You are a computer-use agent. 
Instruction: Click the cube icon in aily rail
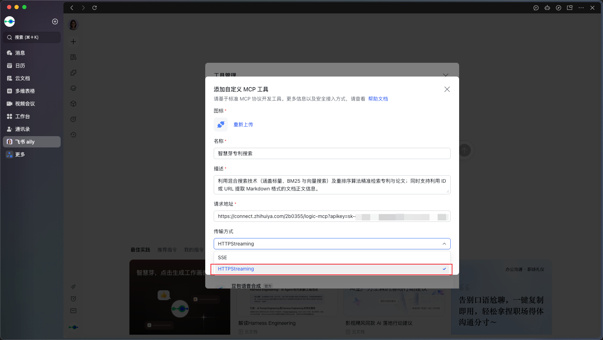[x=73, y=104]
